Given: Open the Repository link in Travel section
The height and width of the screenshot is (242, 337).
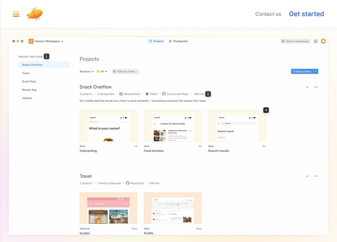Looking at the screenshot, I should click(x=135, y=183).
